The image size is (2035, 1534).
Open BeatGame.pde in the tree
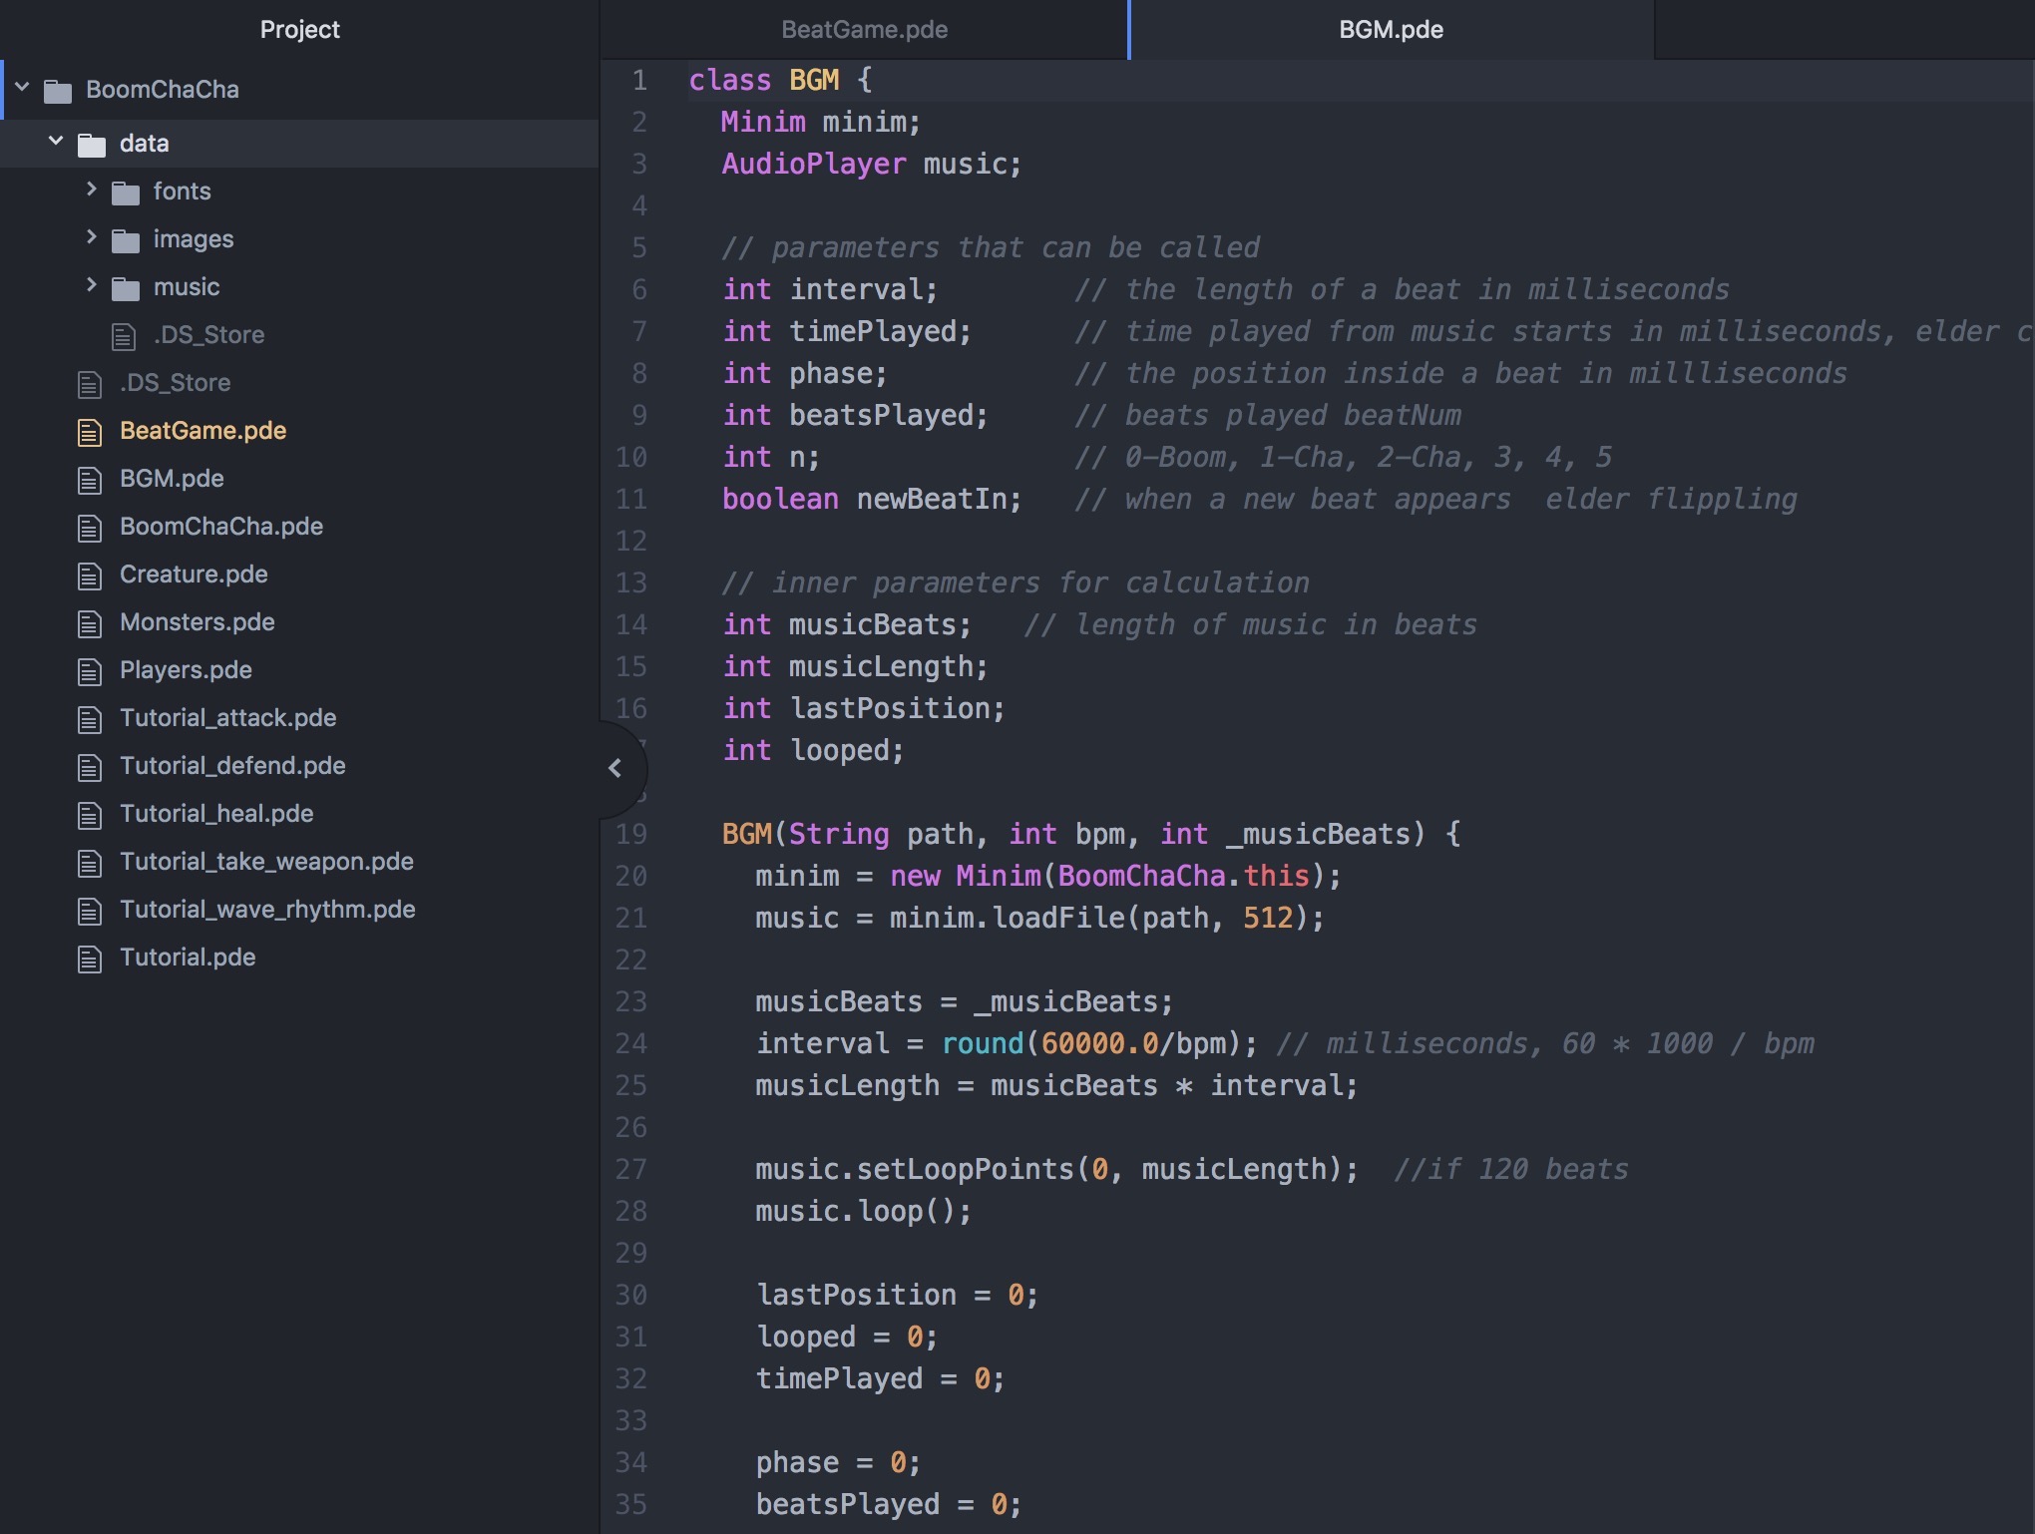203,430
